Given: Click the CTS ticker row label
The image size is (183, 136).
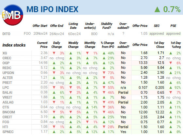Looking at the screenshot, I should pos(6,107).
